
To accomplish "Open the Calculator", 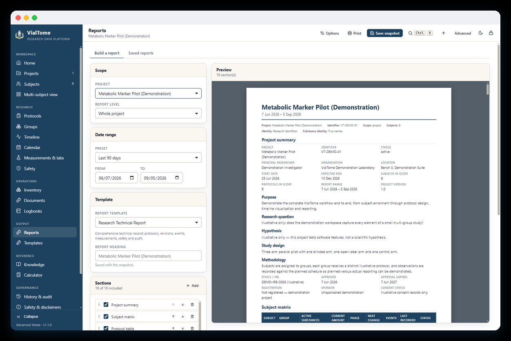I will [45, 275].
